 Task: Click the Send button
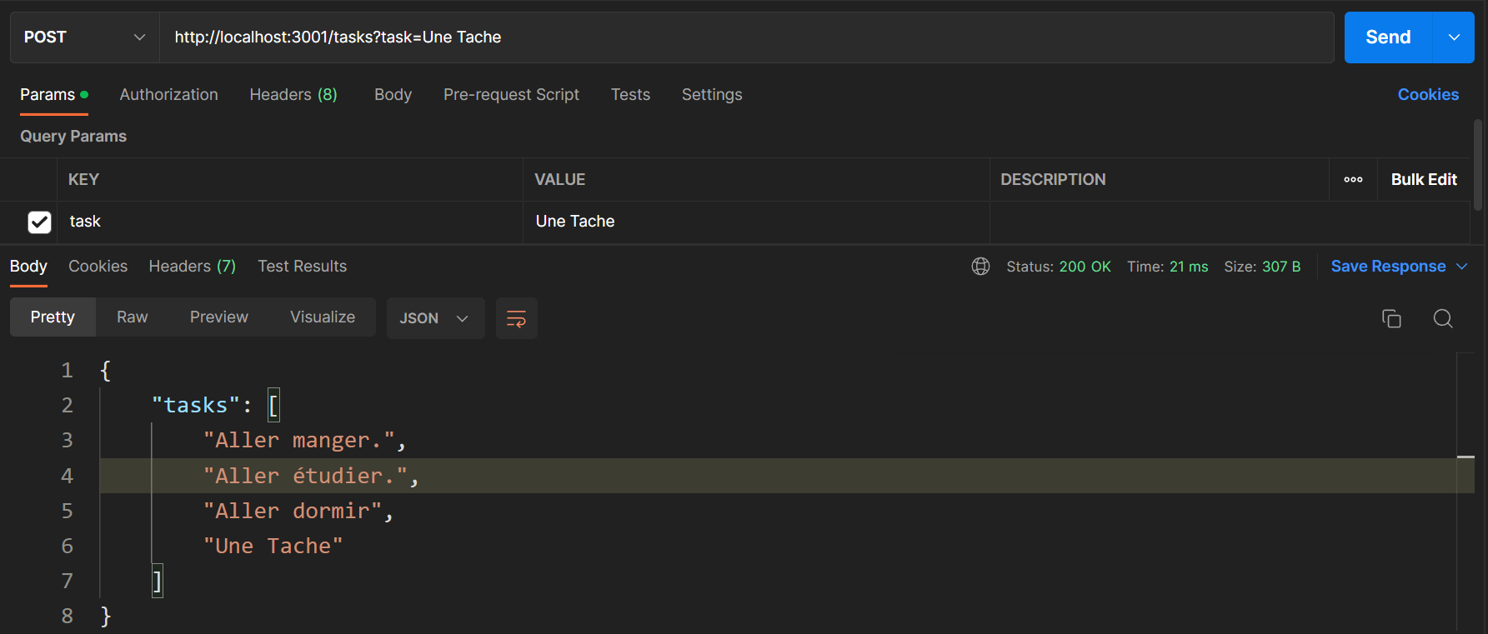tap(1388, 37)
